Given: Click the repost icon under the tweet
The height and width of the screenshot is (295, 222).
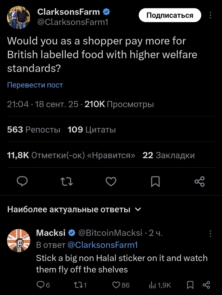Looking at the screenshot, I should pyautogui.click(x=67, y=181).
